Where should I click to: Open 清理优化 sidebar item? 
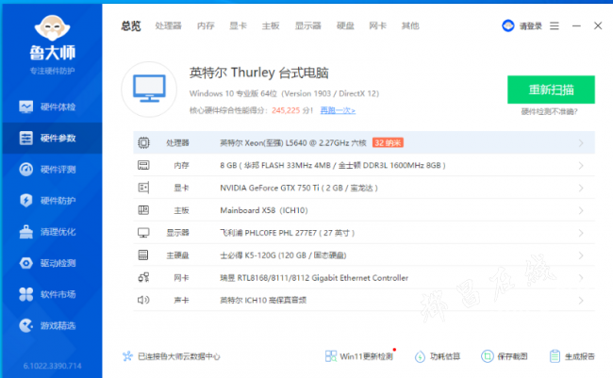tap(52, 232)
